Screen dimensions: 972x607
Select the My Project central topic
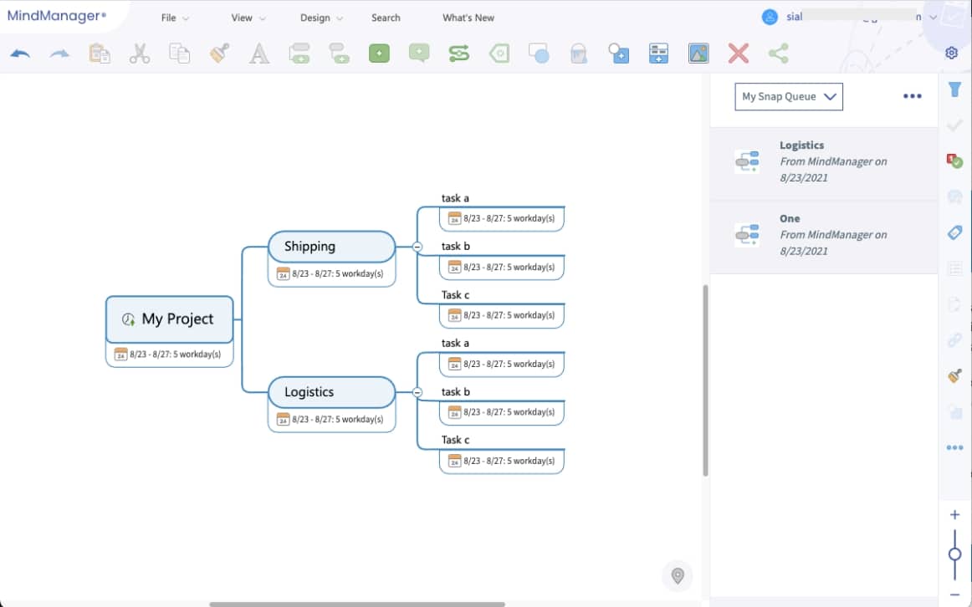tap(170, 319)
